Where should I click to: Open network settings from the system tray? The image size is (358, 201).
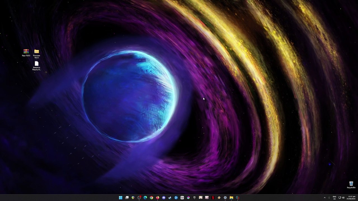pyautogui.click(x=340, y=198)
